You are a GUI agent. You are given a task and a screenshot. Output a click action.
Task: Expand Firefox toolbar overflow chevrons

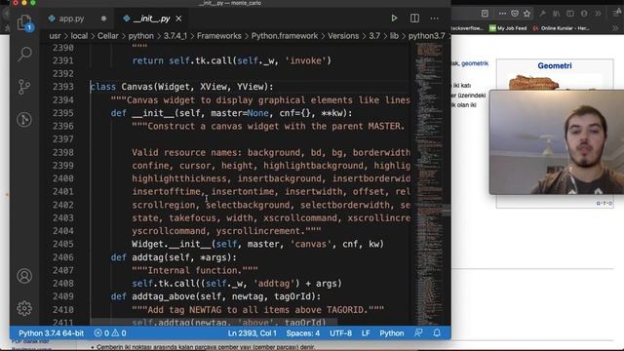598,14
